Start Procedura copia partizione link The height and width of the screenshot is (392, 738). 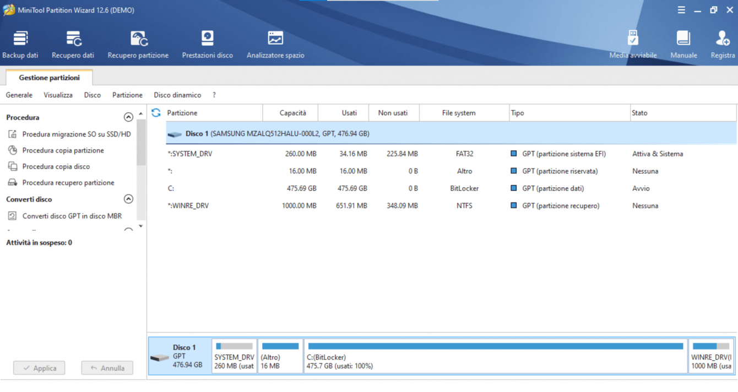(x=63, y=150)
